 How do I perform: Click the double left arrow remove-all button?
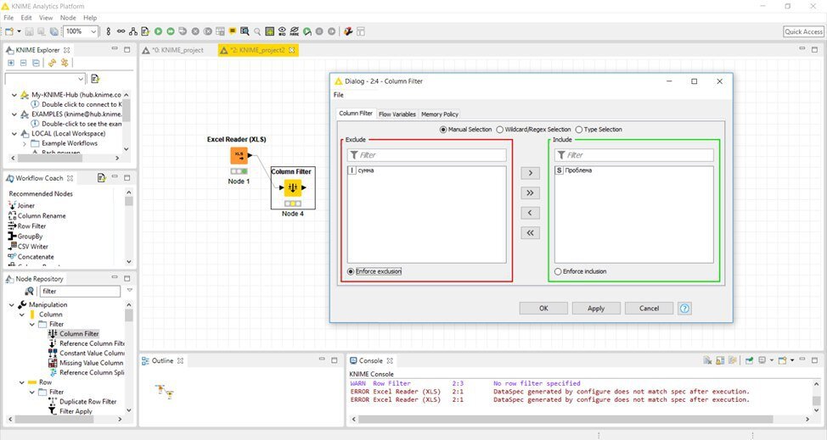pos(530,232)
